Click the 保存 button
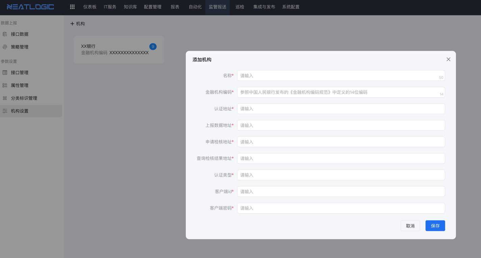The height and width of the screenshot is (258, 481). tap(435, 226)
